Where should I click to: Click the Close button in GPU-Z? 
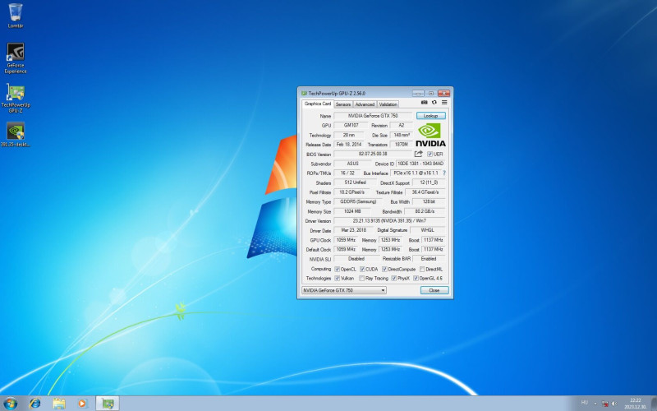(434, 290)
